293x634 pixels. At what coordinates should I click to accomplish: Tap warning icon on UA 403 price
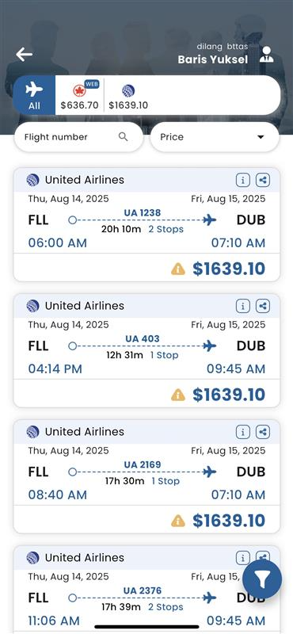coord(178,395)
